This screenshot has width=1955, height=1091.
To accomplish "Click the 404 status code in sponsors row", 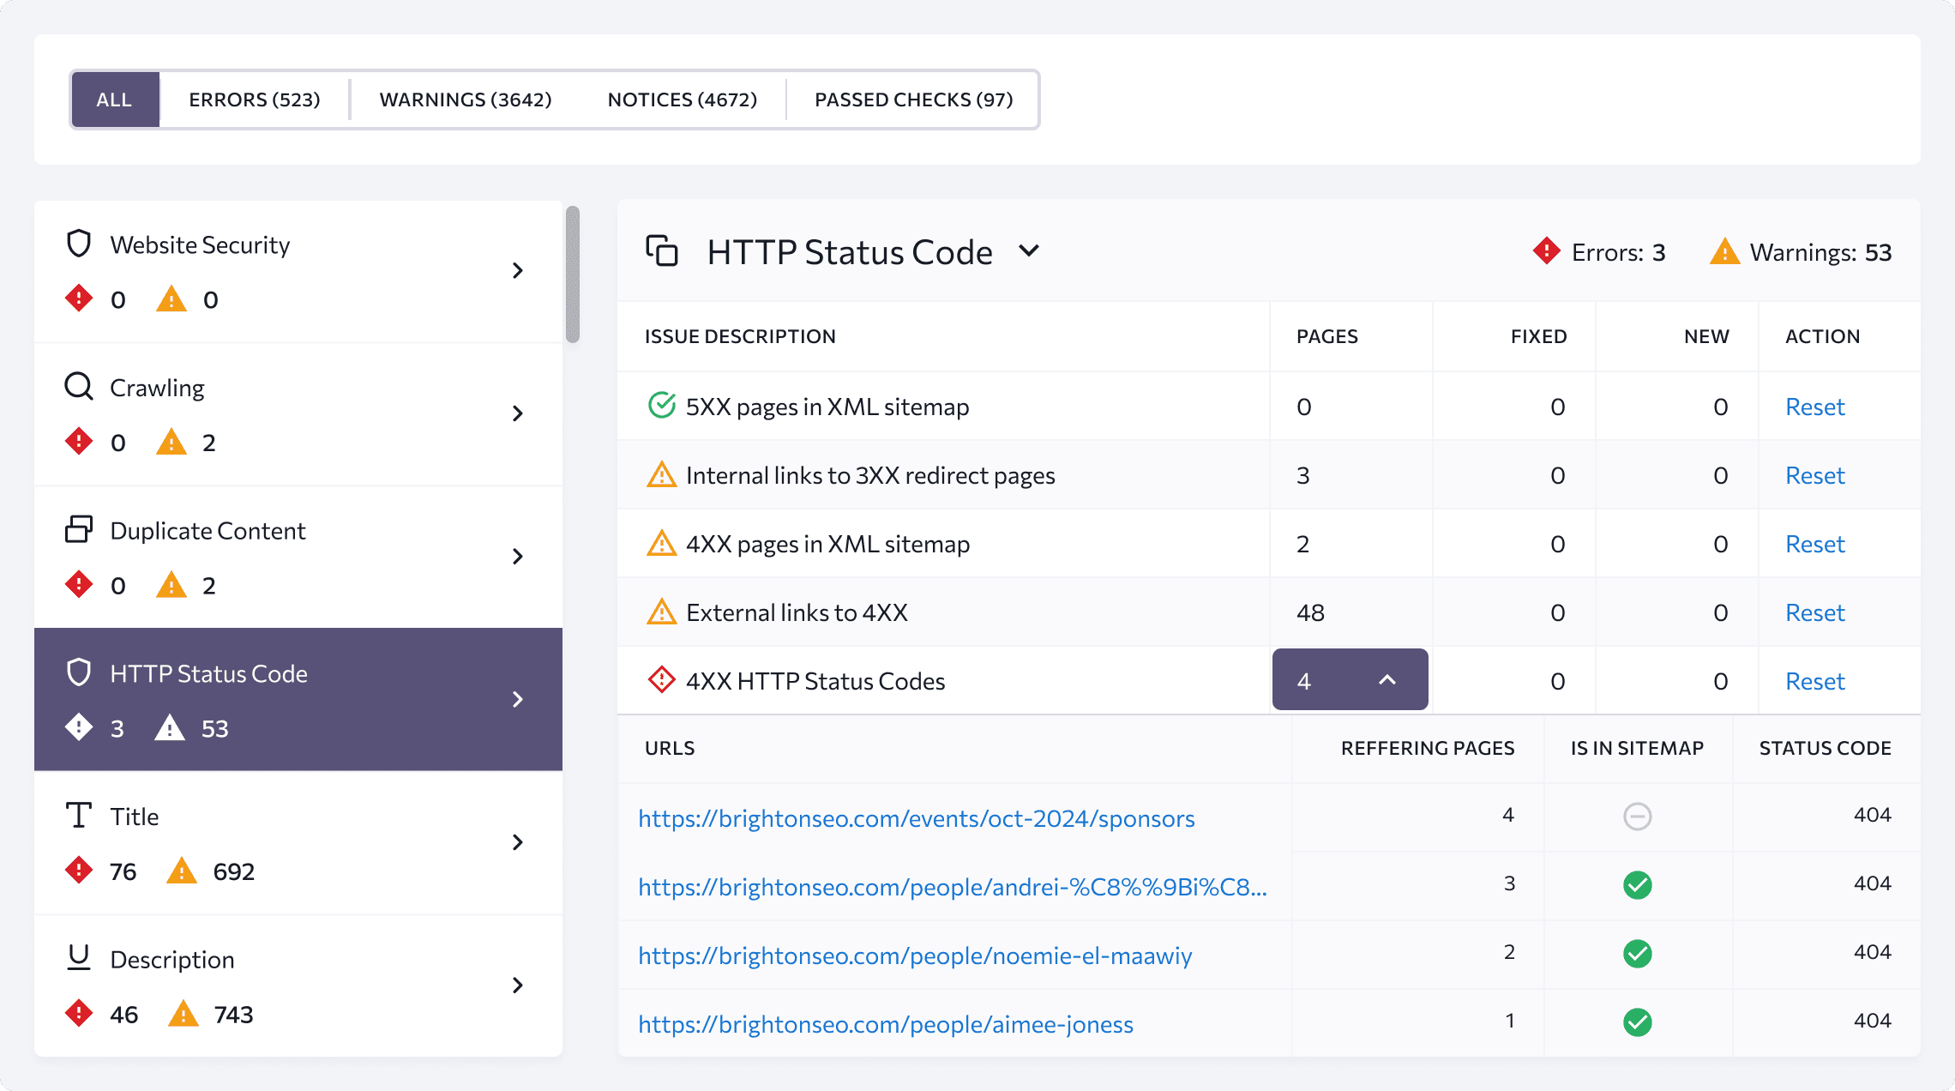I will (1872, 815).
